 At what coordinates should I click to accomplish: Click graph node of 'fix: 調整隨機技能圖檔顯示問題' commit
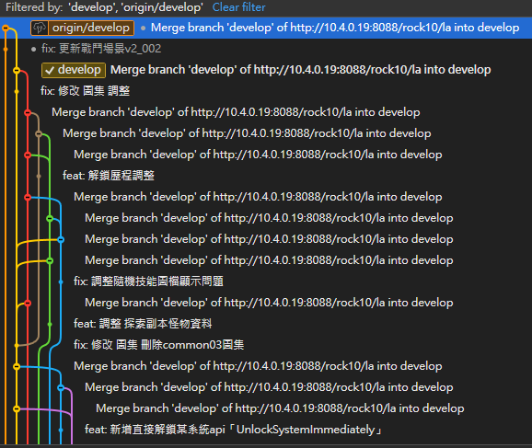point(61,281)
